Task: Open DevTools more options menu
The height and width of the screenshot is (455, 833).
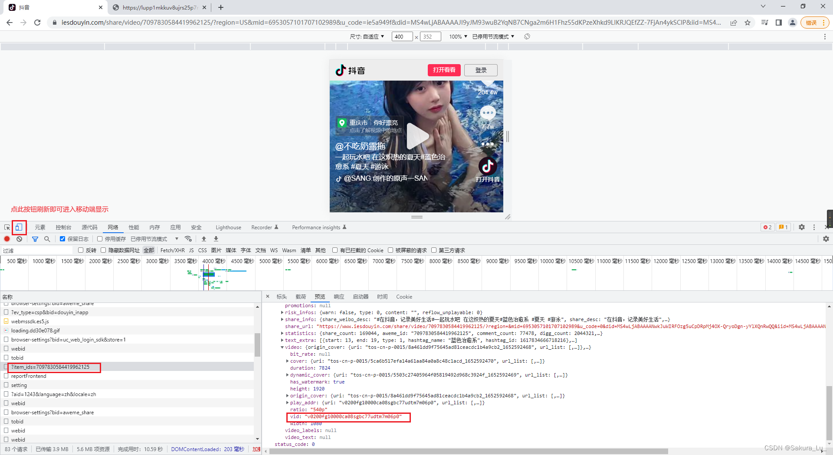Action: click(x=814, y=227)
